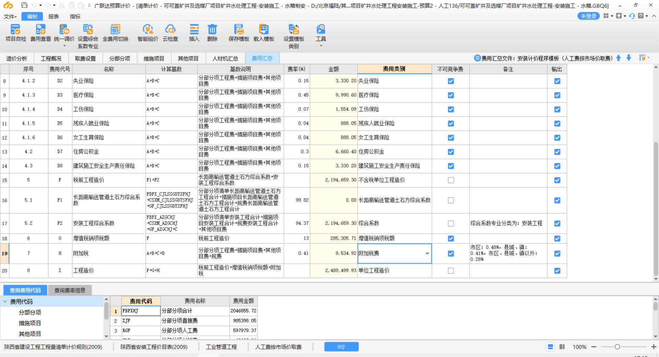Open the 措施项目 tab

click(154, 58)
